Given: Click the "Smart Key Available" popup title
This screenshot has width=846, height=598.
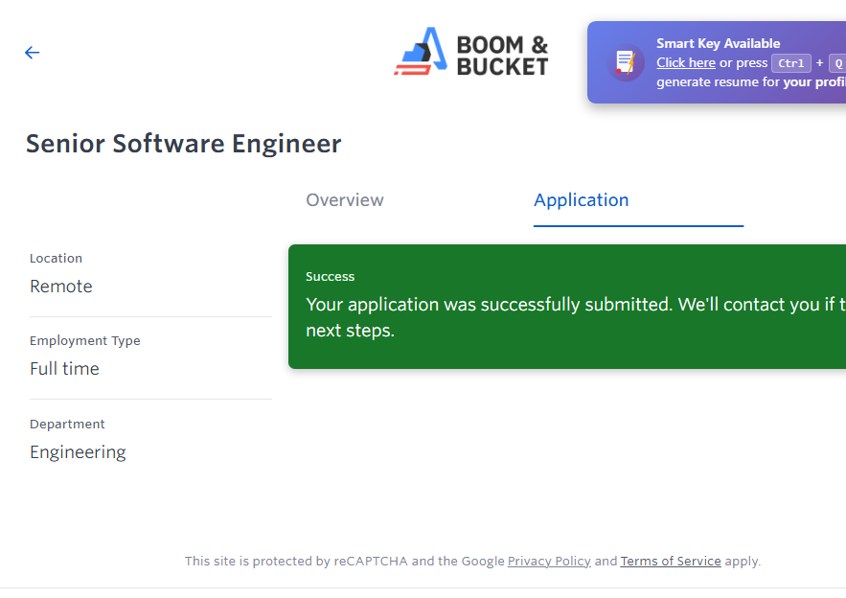Looking at the screenshot, I should click(x=718, y=43).
